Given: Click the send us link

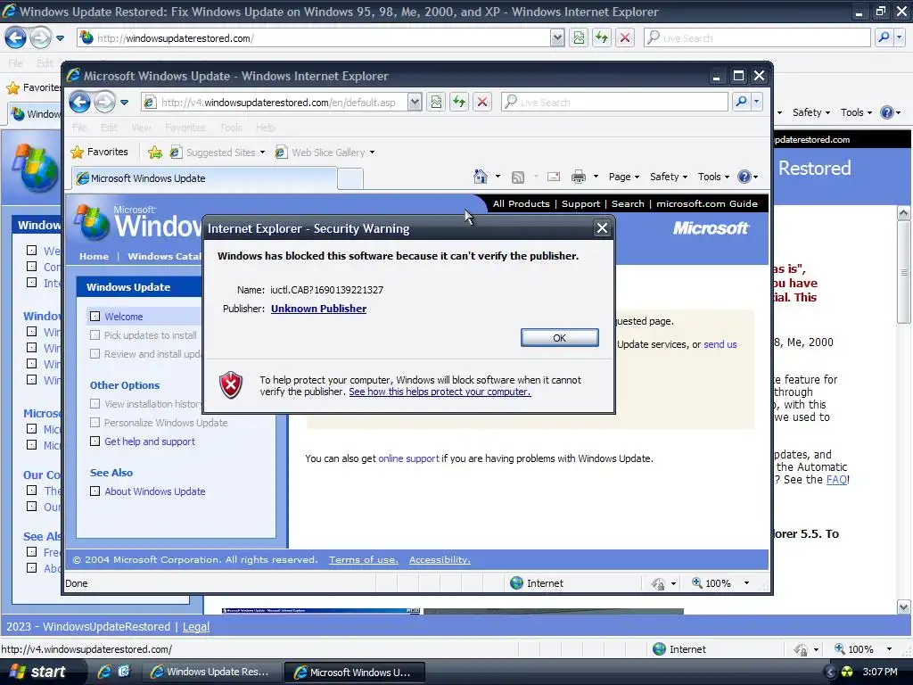Looking at the screenshot, I should pyautogui.click(x=720, y=344).
